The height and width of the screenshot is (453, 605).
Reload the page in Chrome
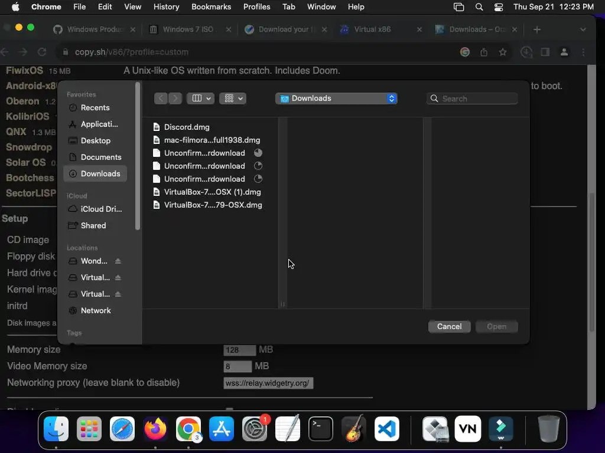pos(42,52)
